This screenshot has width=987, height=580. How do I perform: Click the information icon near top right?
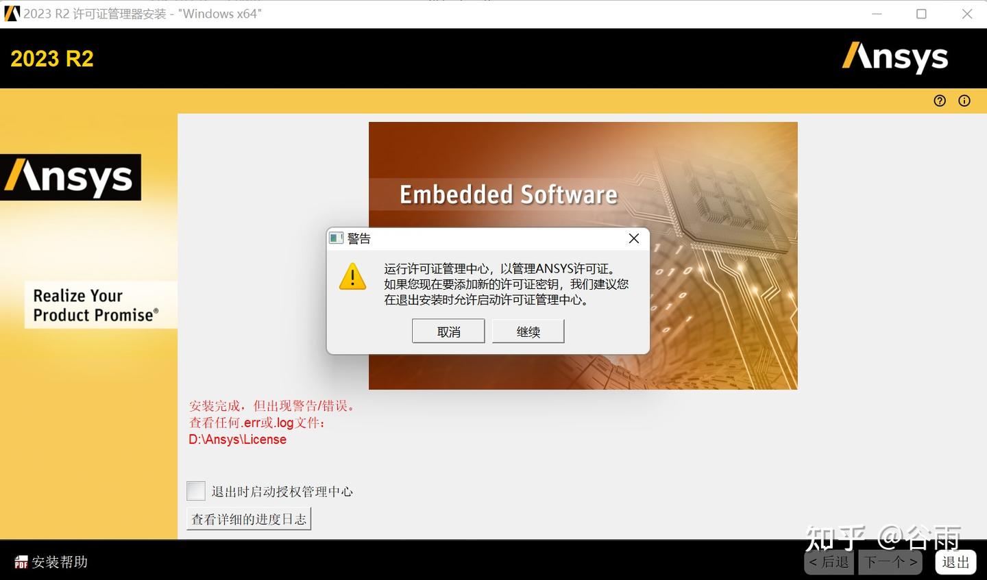pyautogui.click(x=964, y=101)
